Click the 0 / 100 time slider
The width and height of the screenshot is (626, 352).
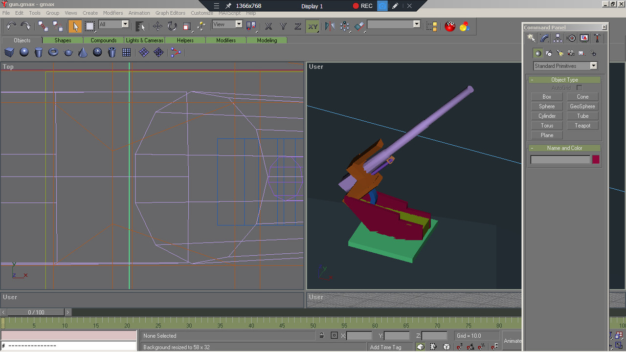pyautogui.click(x=36, y=312)
